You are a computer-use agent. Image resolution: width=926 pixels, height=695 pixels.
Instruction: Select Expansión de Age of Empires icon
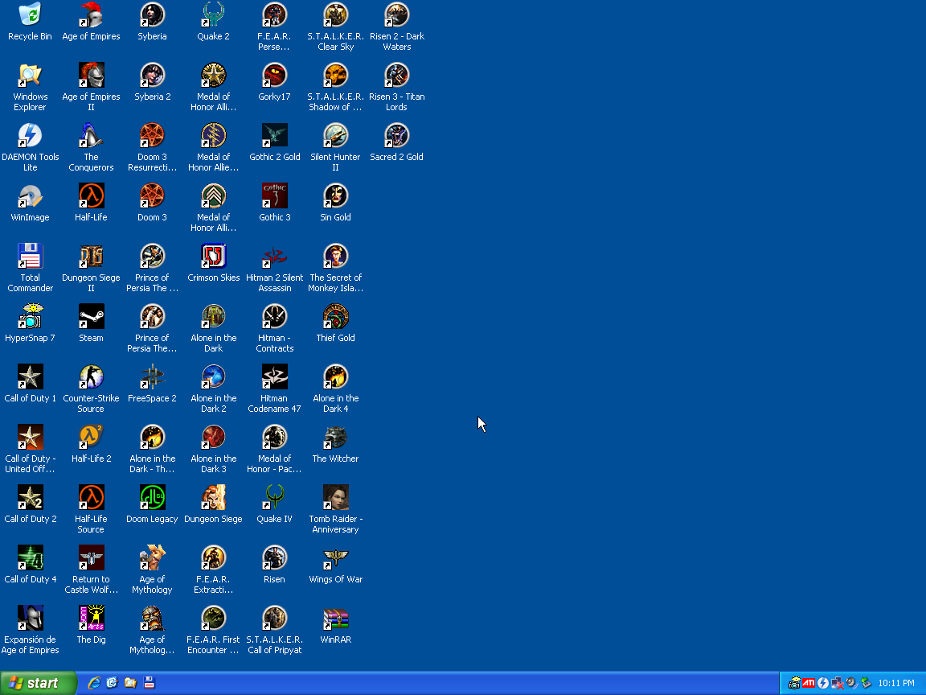tap(30, 618)
